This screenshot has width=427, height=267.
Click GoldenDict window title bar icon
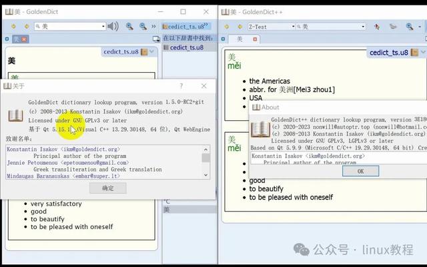click(9, 12)
